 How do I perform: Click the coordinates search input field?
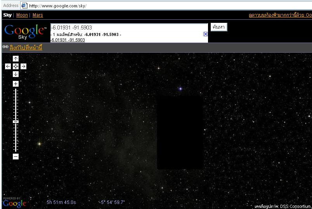(129, 27)
